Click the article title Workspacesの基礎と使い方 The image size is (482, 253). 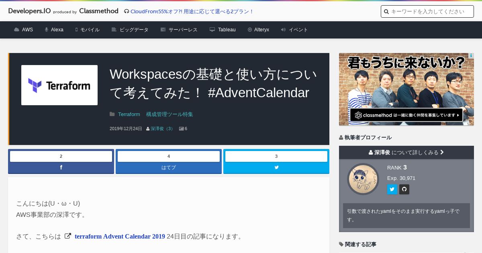(x=213, y=84)
